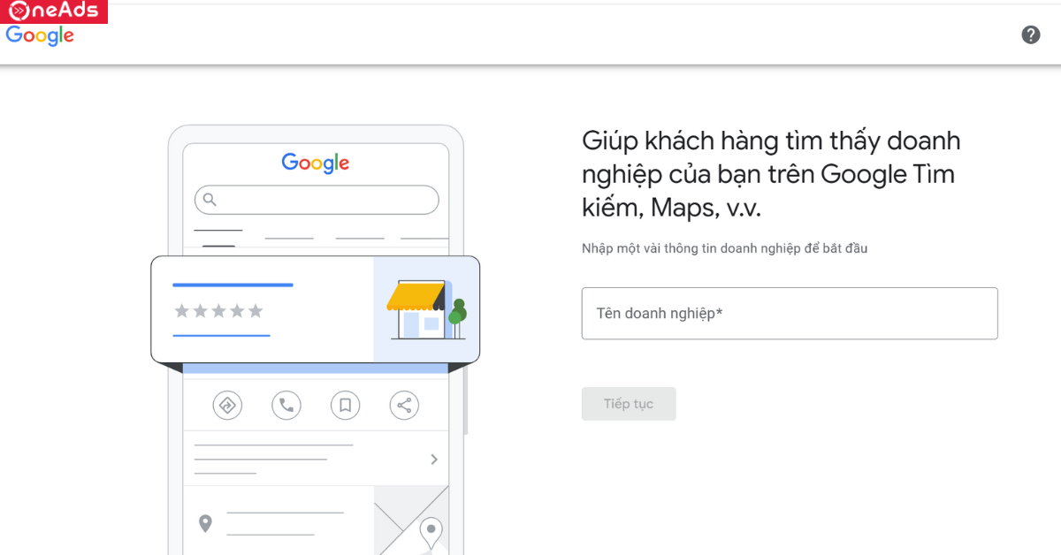Click the directions icon in phone illustration
This screenshot has height=555, width=1061.
click(227, 406)
